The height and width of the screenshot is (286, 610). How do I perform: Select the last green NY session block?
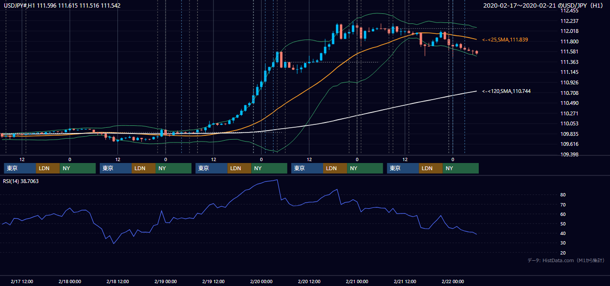pyautogui.click(x=461, y=168)
